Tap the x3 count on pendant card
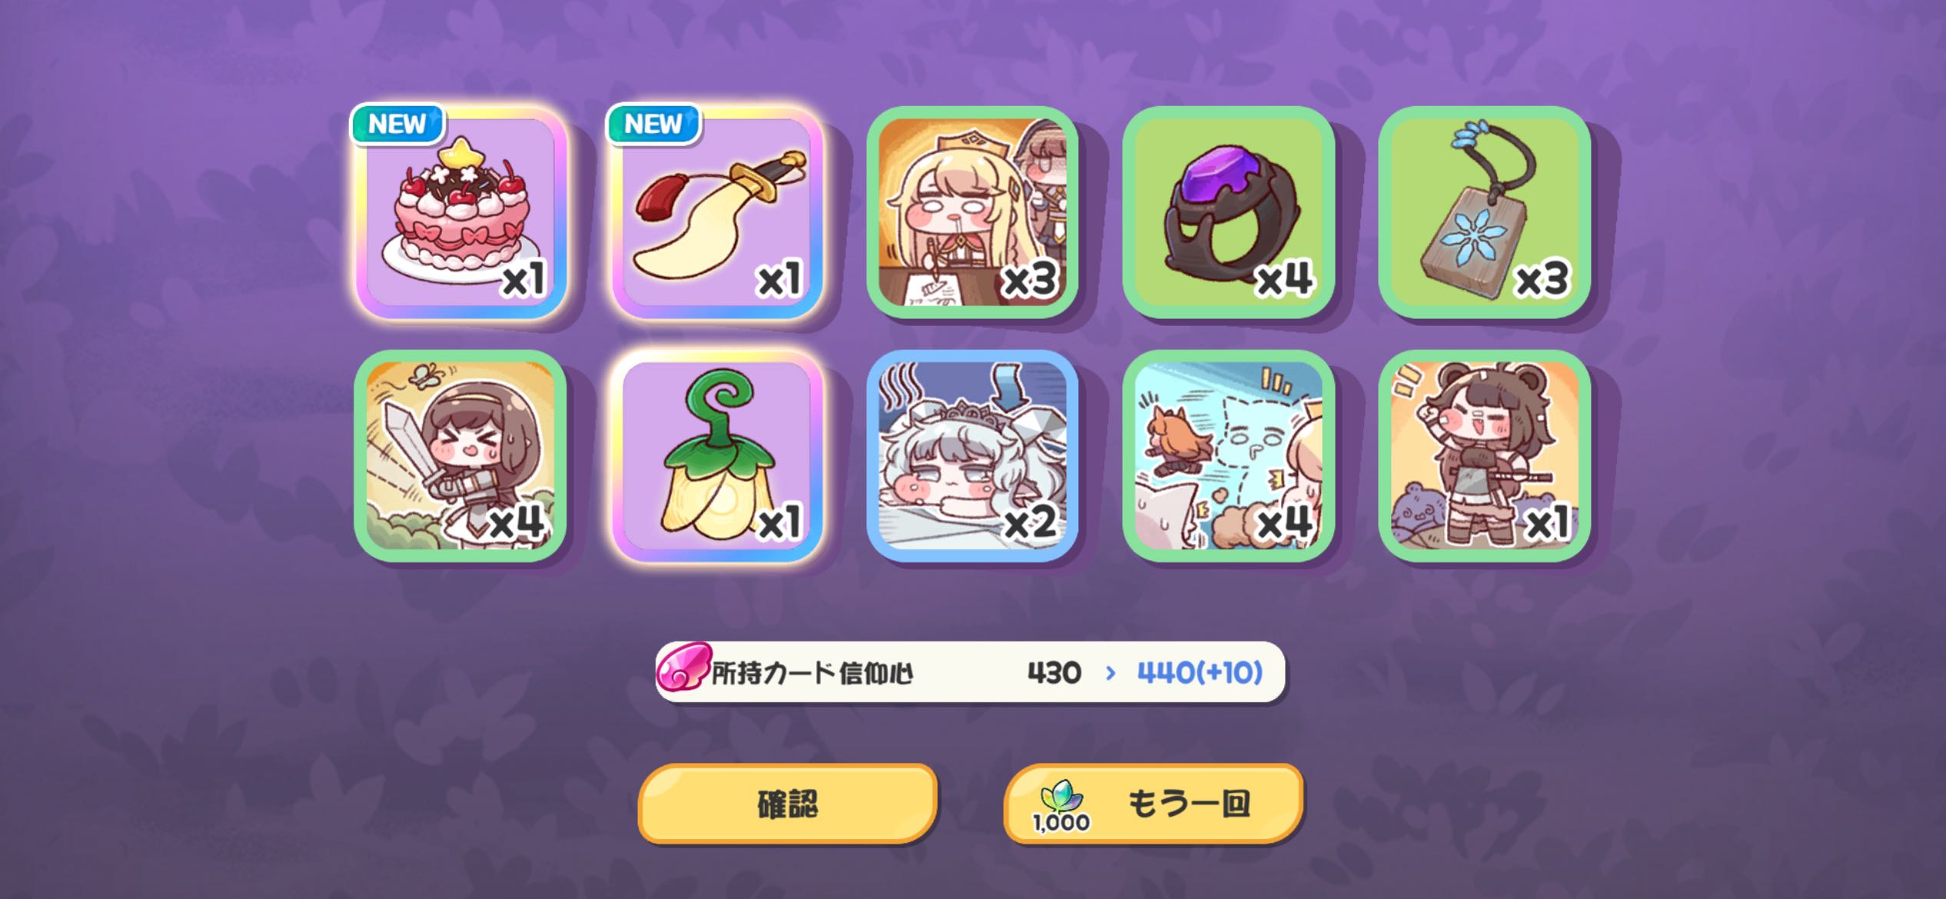The image size is (1946, 899). 1541,278
